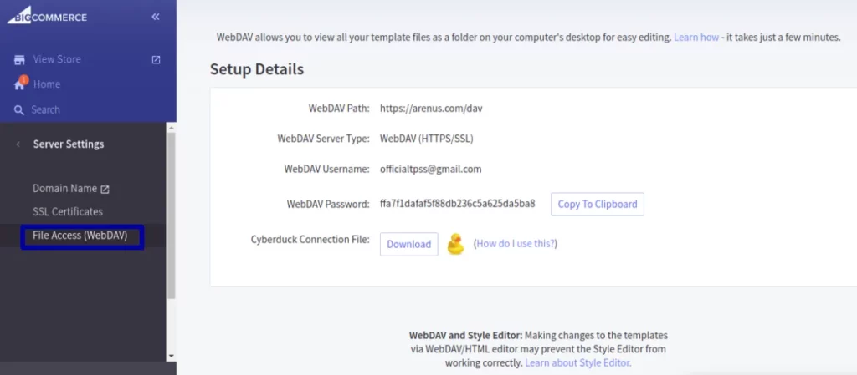Open SSL Certificates menu item
Image resolution: width=857 pixels, height=375 pixels.
(68, 211)
